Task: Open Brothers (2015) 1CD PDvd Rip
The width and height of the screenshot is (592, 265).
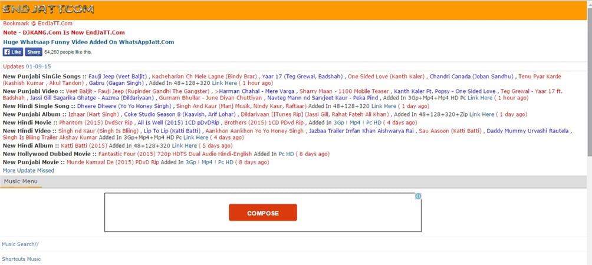Action: point(264,123)
